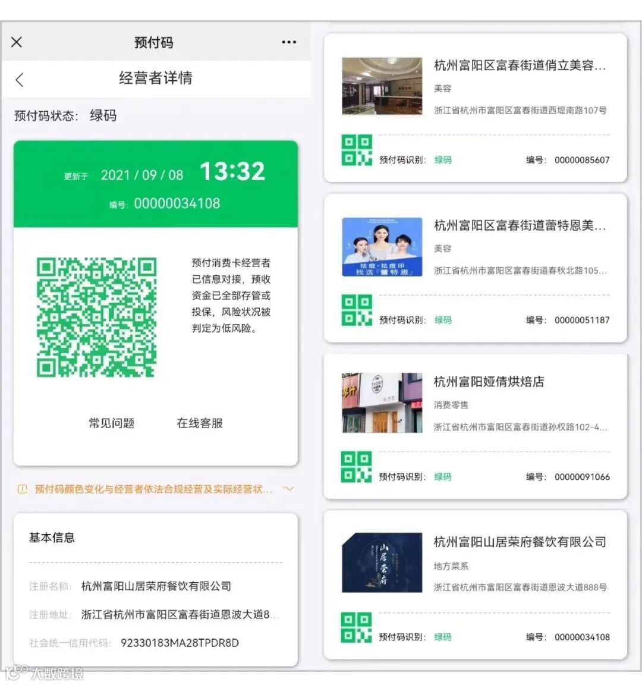
Task: Tap the orange notice info icon
Action: (x=22, y=489)
